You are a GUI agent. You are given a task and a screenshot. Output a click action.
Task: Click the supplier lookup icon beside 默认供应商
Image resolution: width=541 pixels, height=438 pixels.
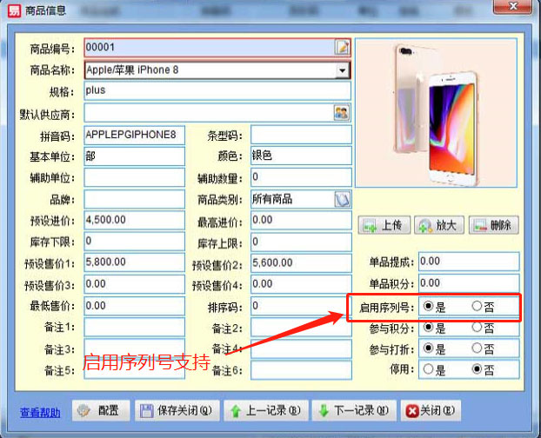tap(342, 112)
